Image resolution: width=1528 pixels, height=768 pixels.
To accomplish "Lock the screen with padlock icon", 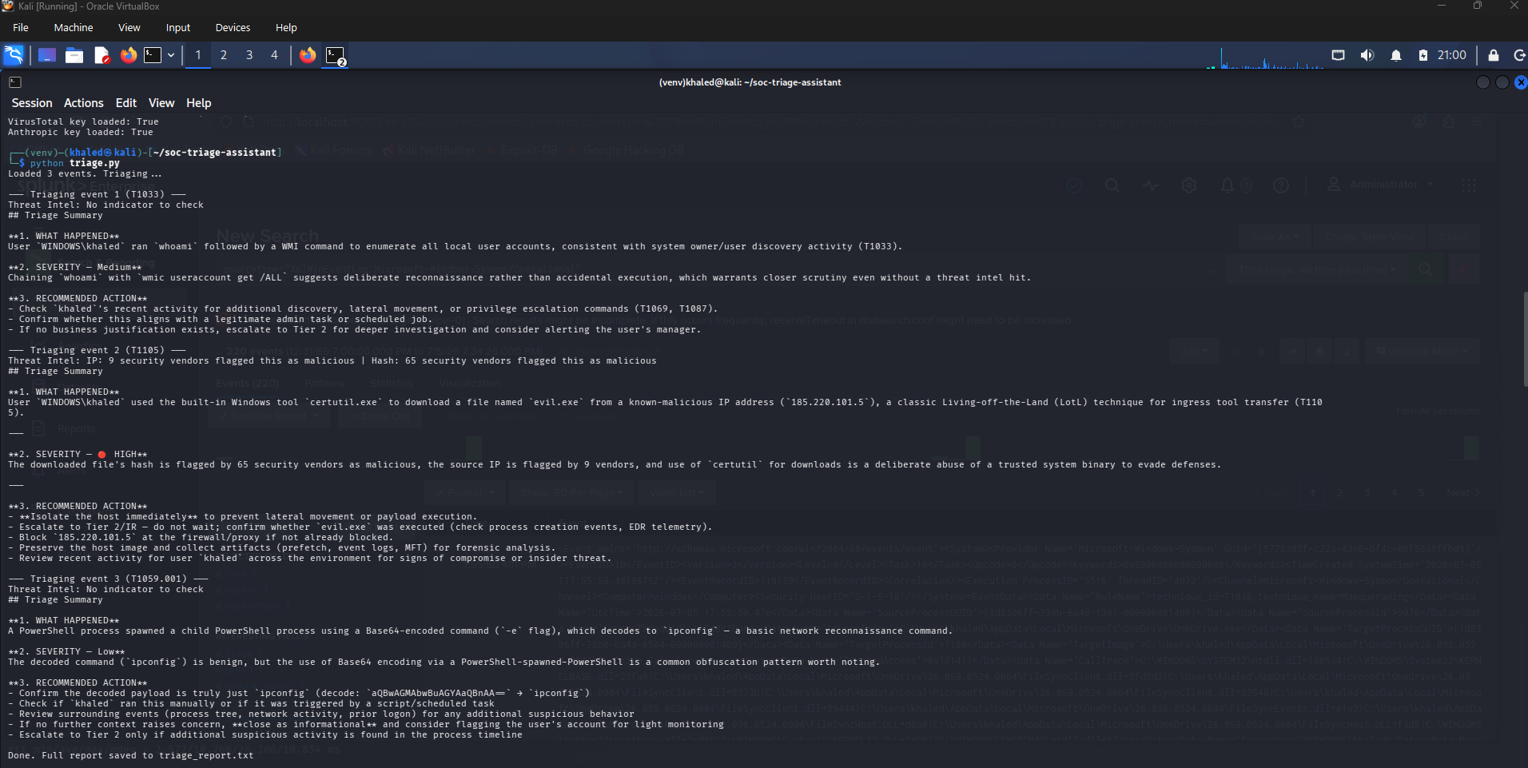I will coord(1494,55).
